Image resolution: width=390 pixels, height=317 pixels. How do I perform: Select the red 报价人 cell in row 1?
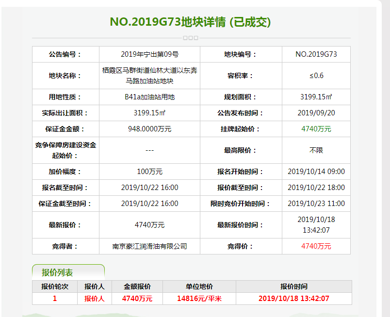95,299
